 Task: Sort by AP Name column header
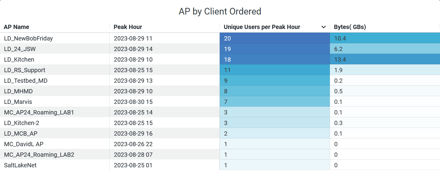click(17, 27)
